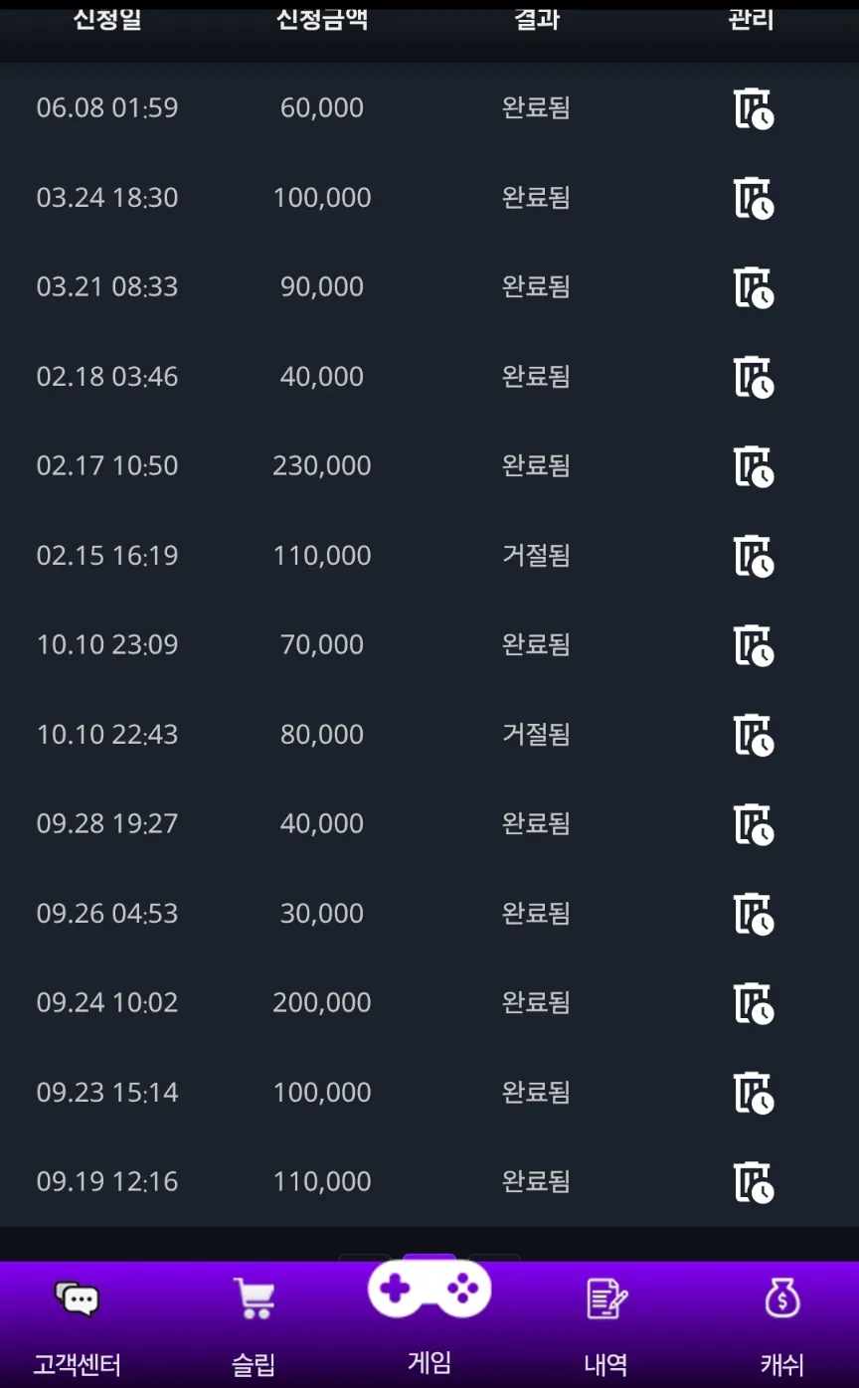Screen dimensions: 859x1388
Task: Delete the rejected 10.10 22:43 entry
Action: click(x=753, y=735)
